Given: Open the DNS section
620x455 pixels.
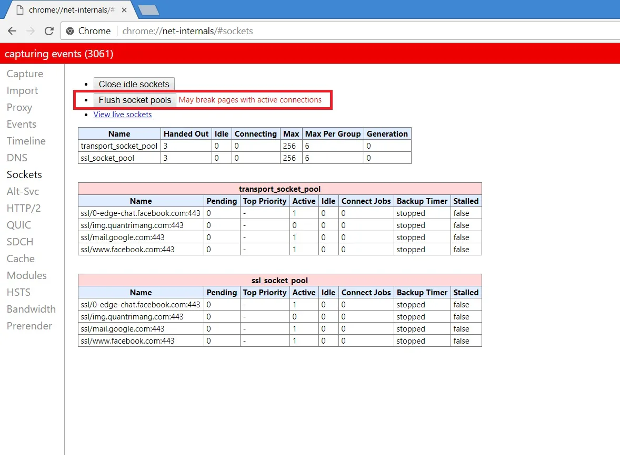Looking at the screenshot, I should coord(17,158).
